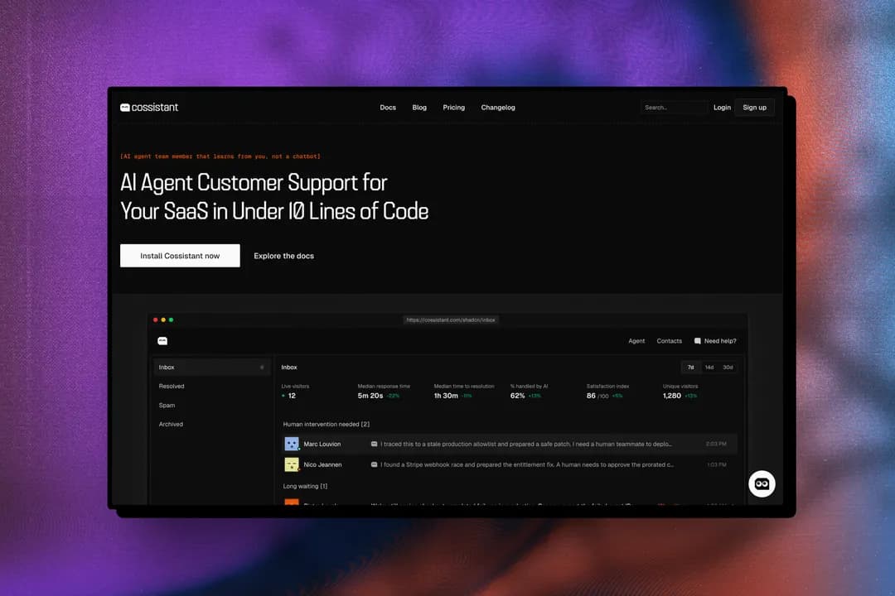Switch stats range to 14d
Screen dimensions: 895x596
[x=709, y=368]
